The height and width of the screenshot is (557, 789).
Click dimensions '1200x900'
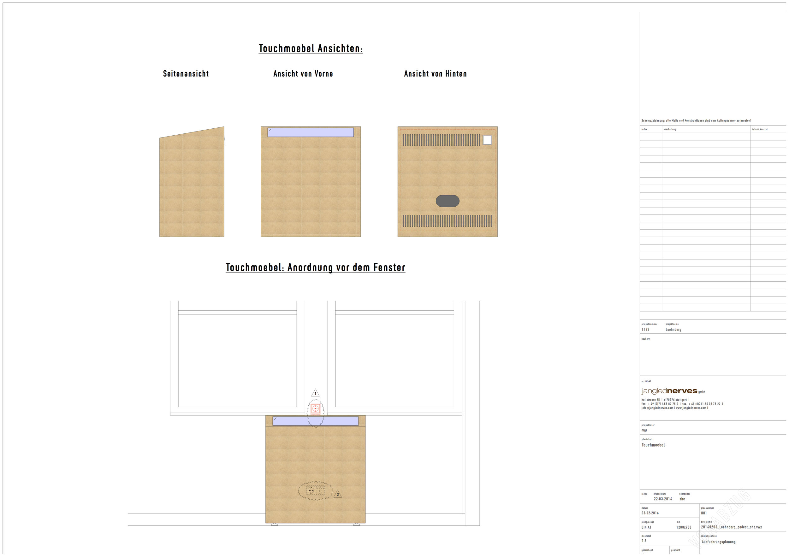click(x=684, y=527)
